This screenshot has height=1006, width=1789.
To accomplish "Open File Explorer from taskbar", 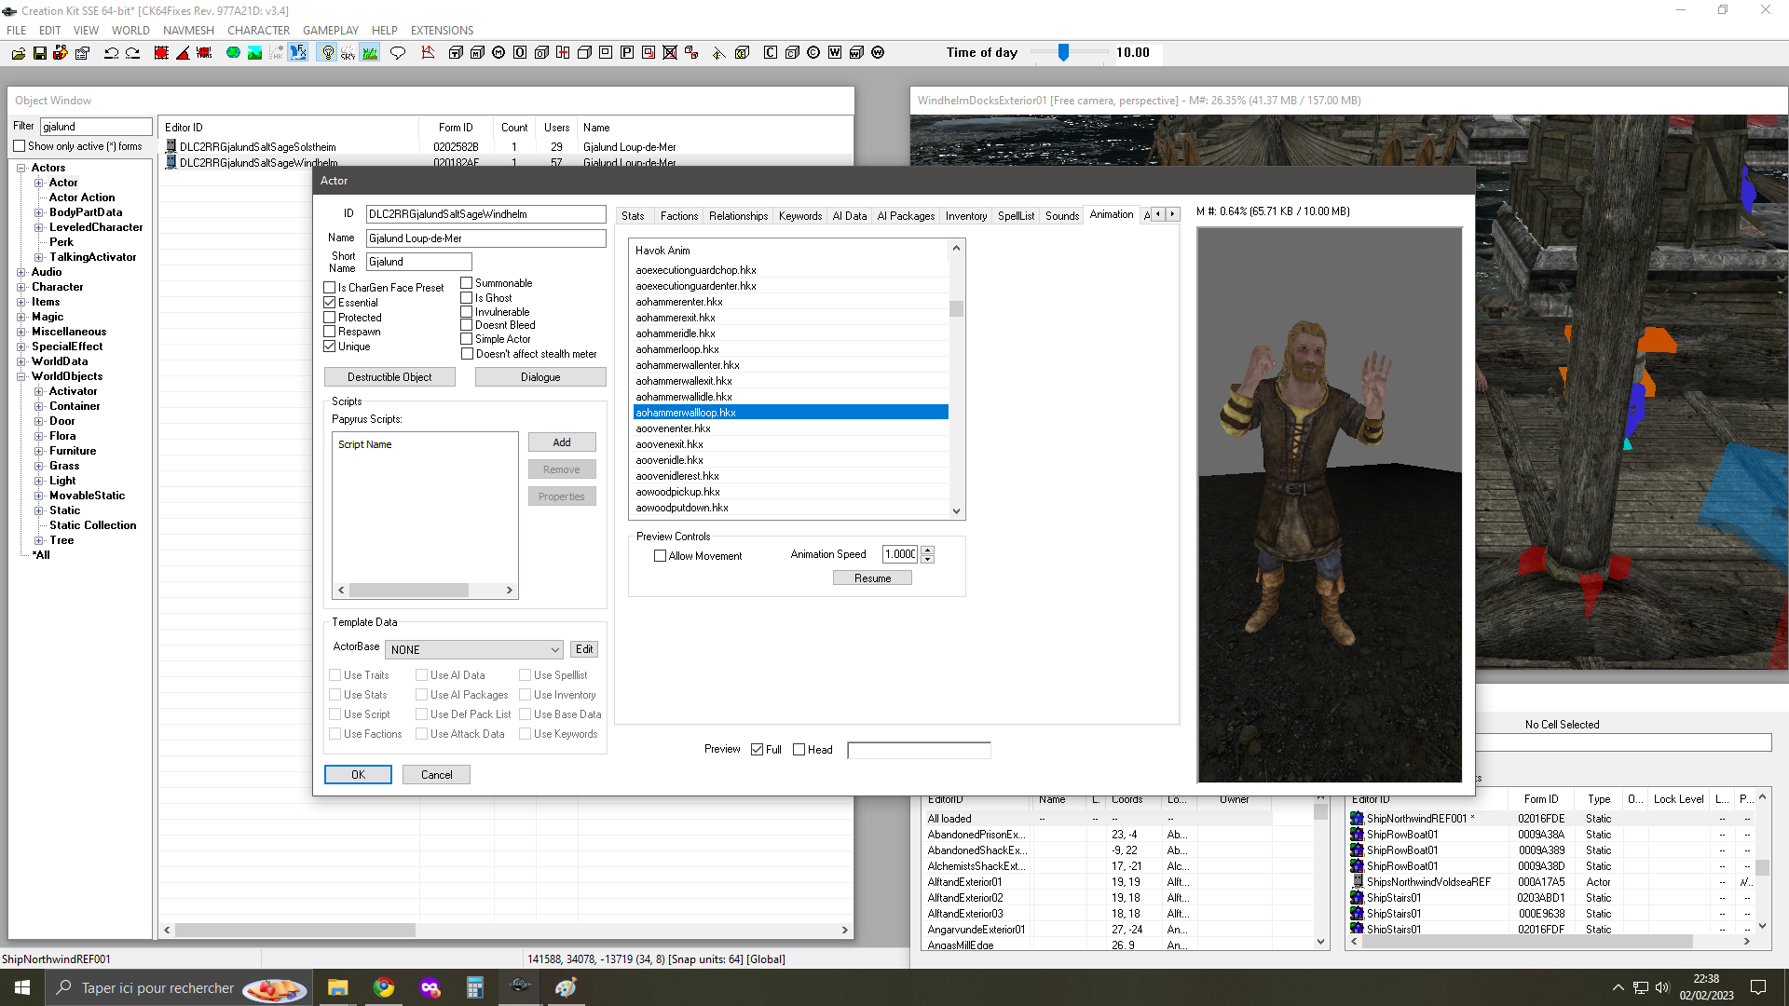I will tap(337, 987).
